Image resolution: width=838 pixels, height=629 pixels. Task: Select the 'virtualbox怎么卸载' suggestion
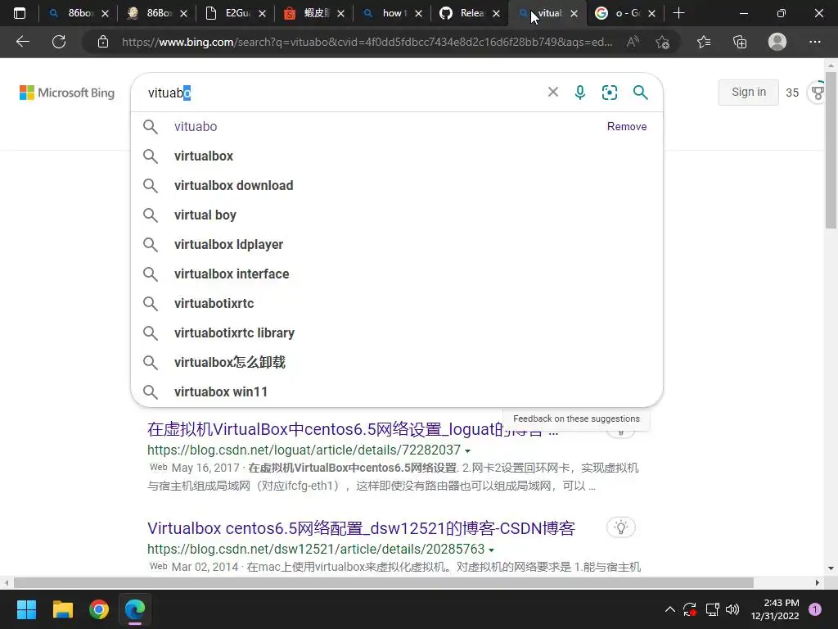[397, 362]
